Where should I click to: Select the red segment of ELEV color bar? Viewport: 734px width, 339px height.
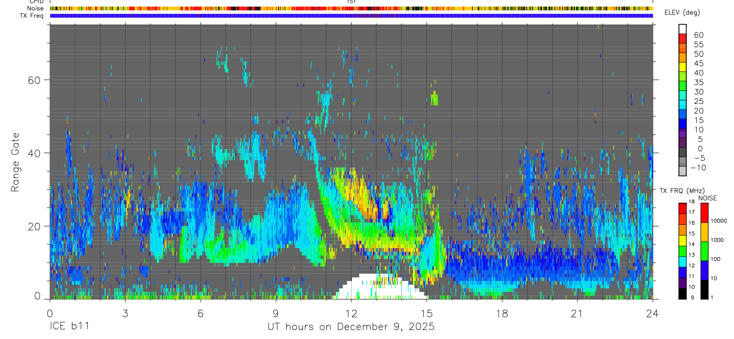point(683,38)
